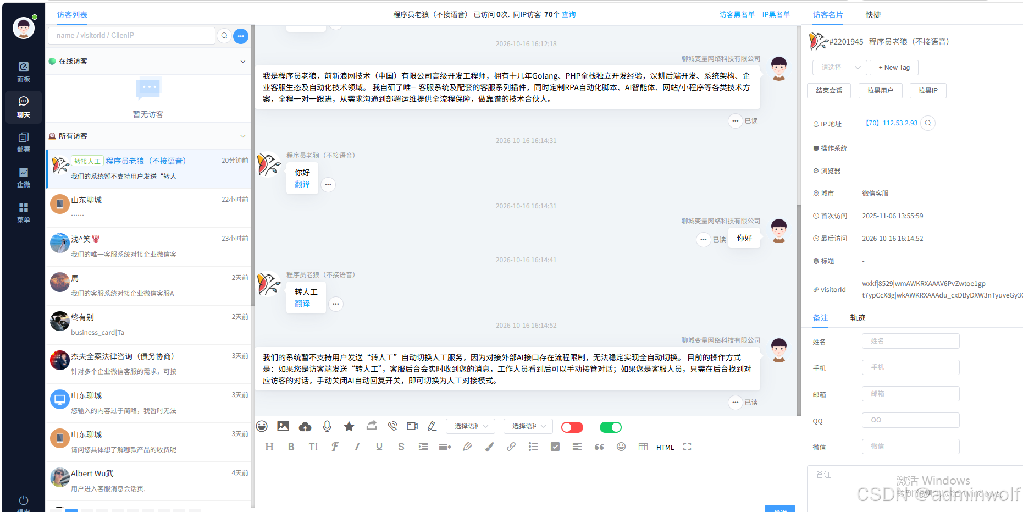Insert a todo checkbox item

coord(555,447)
